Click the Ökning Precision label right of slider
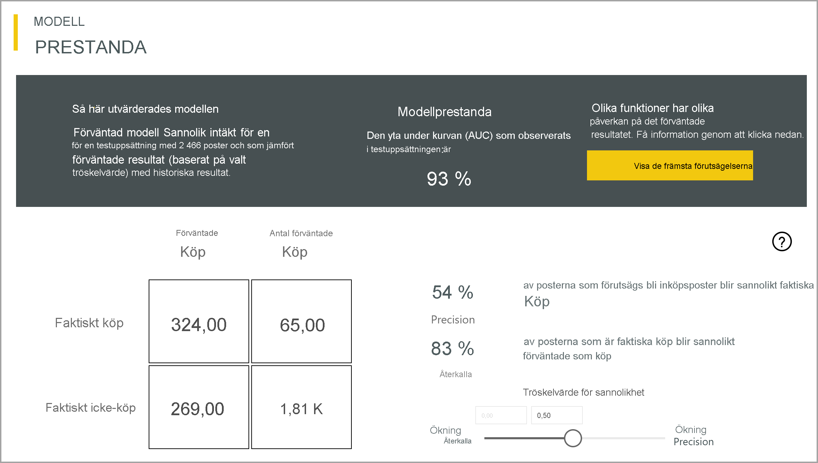818x463 pixels. point(693,436)
